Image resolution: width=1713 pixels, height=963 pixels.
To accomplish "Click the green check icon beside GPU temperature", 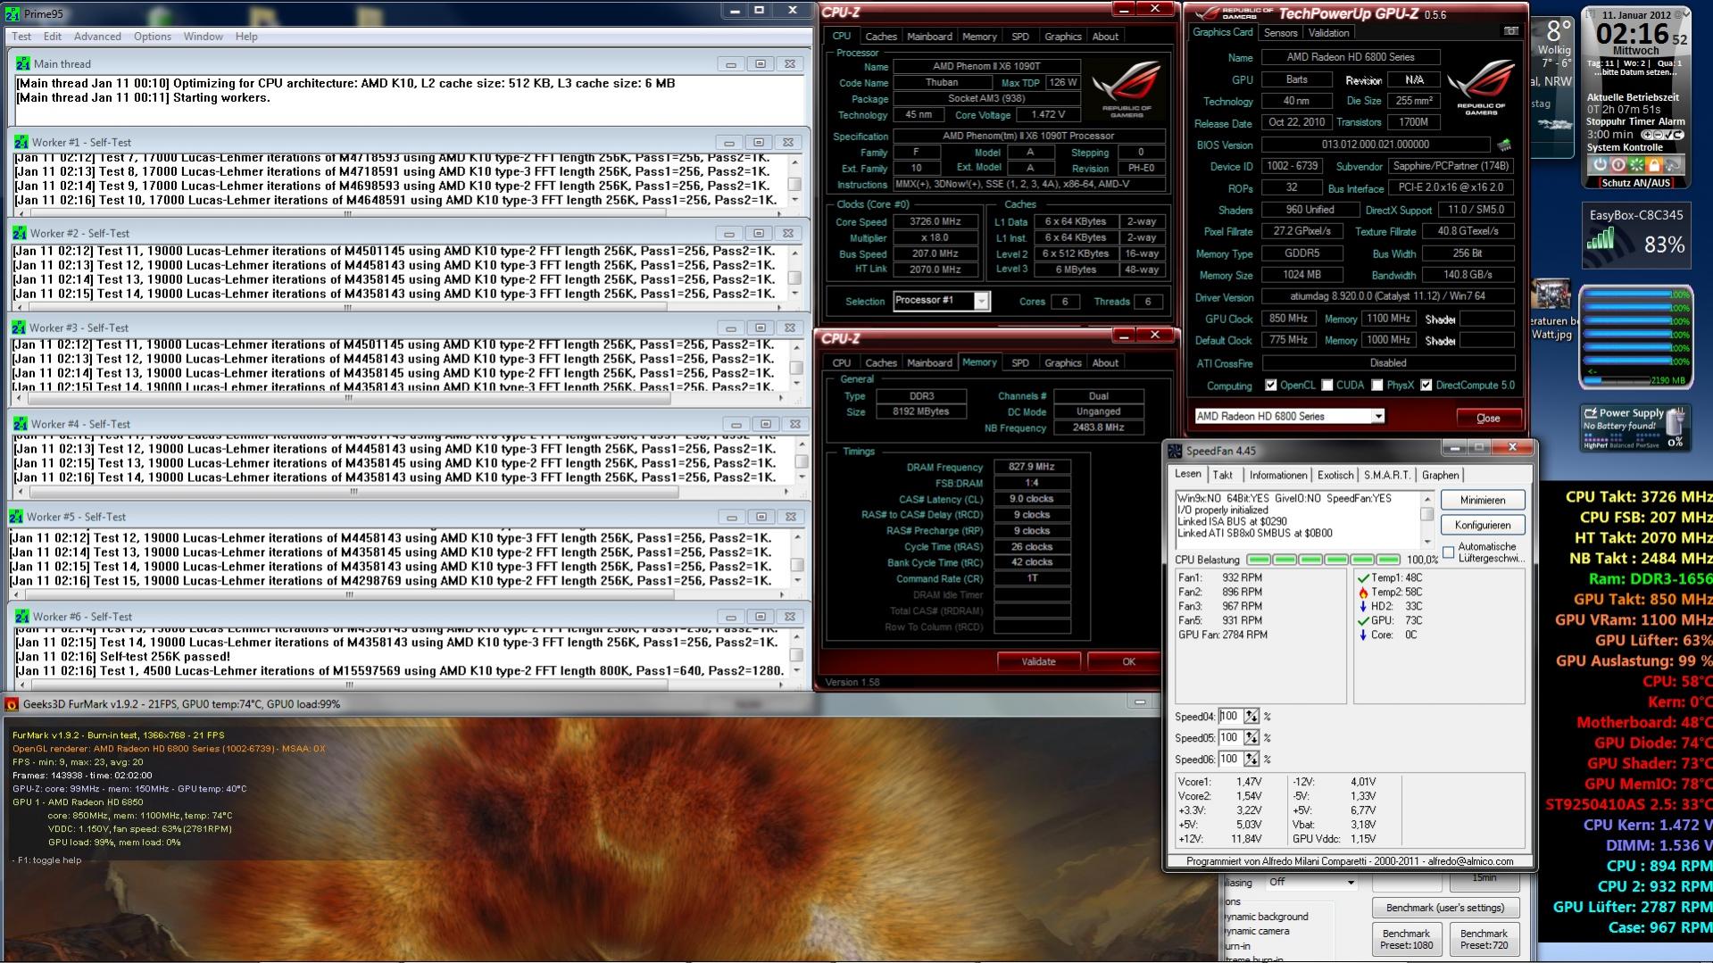I will 1363,621.
